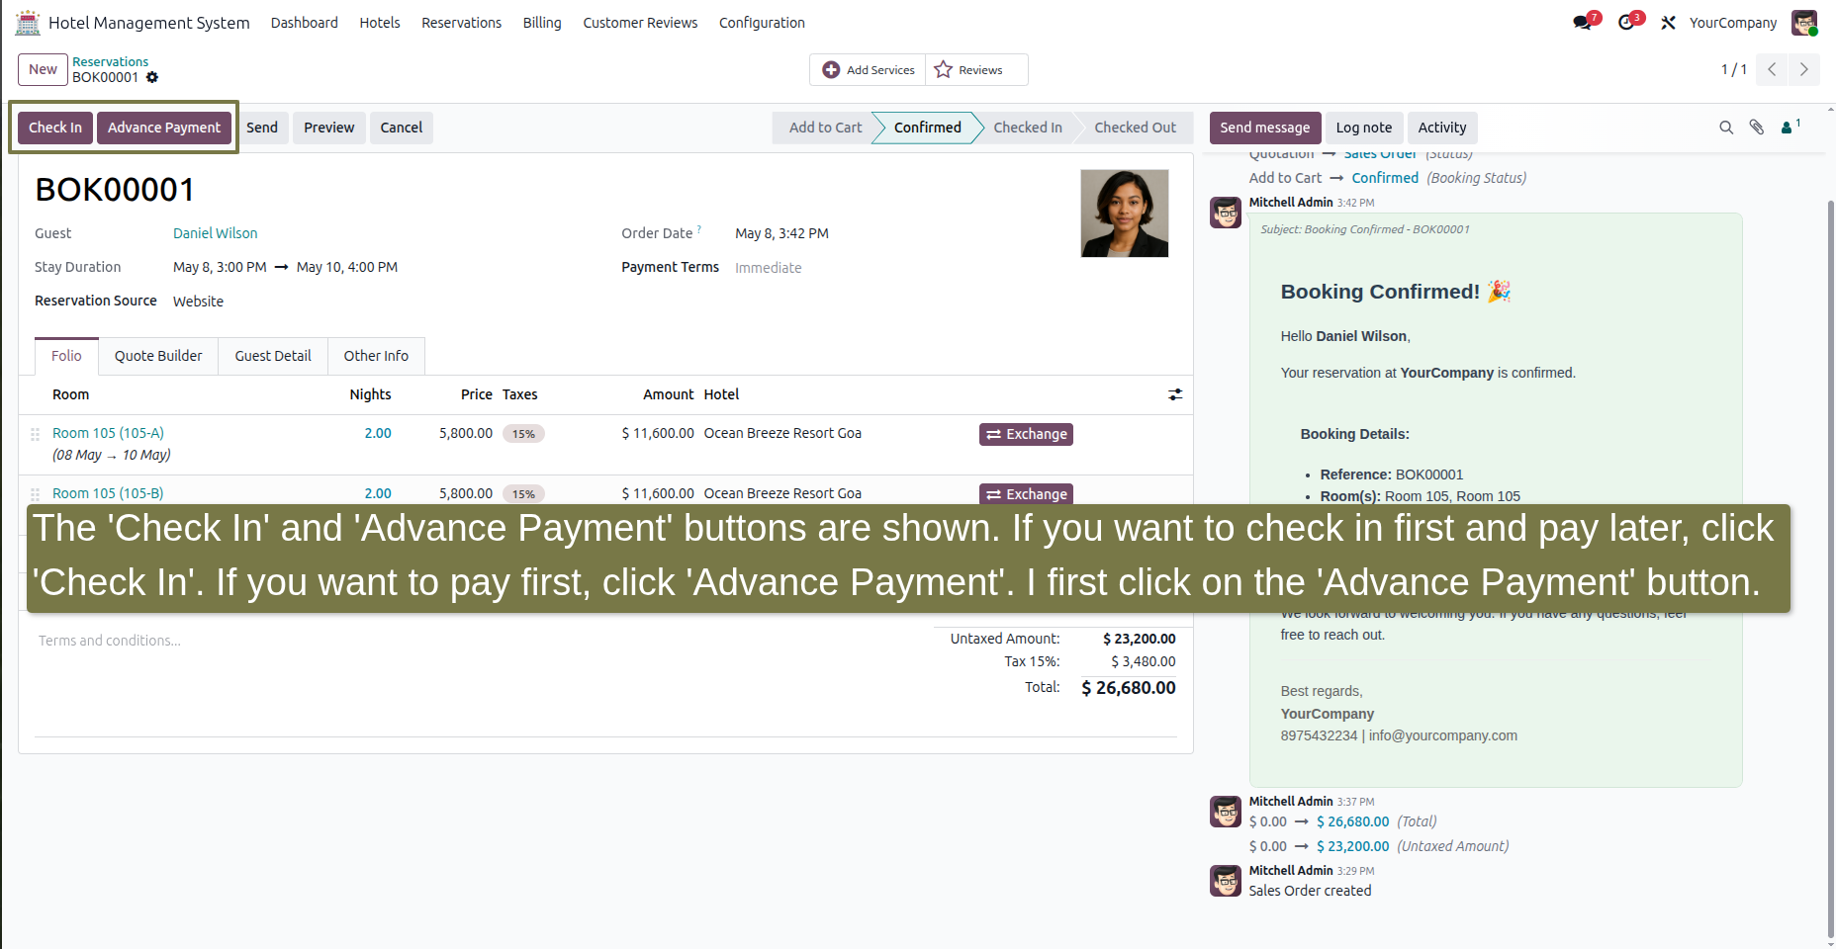Click the Send button
Image resolution: width=1836 pixels, height=949 pixels.
point(262,128)
